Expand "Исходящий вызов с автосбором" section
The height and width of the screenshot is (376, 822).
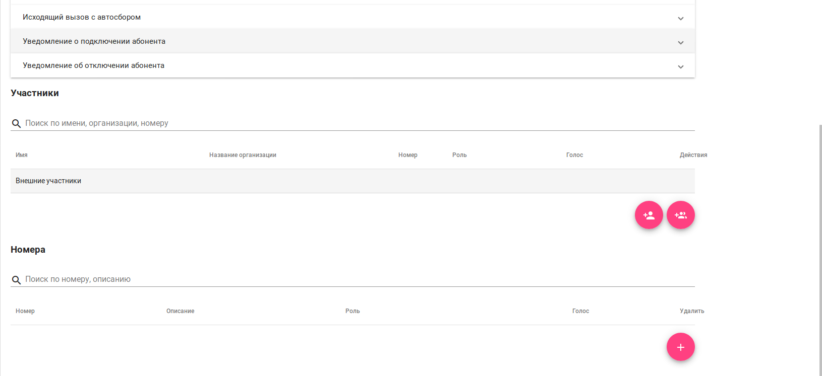point(680,18)
